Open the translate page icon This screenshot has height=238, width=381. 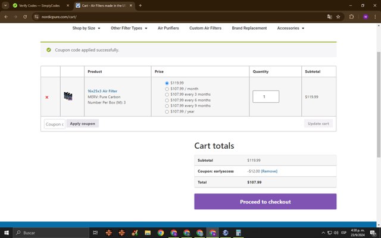pyautogui.click(x=329, y=17)
